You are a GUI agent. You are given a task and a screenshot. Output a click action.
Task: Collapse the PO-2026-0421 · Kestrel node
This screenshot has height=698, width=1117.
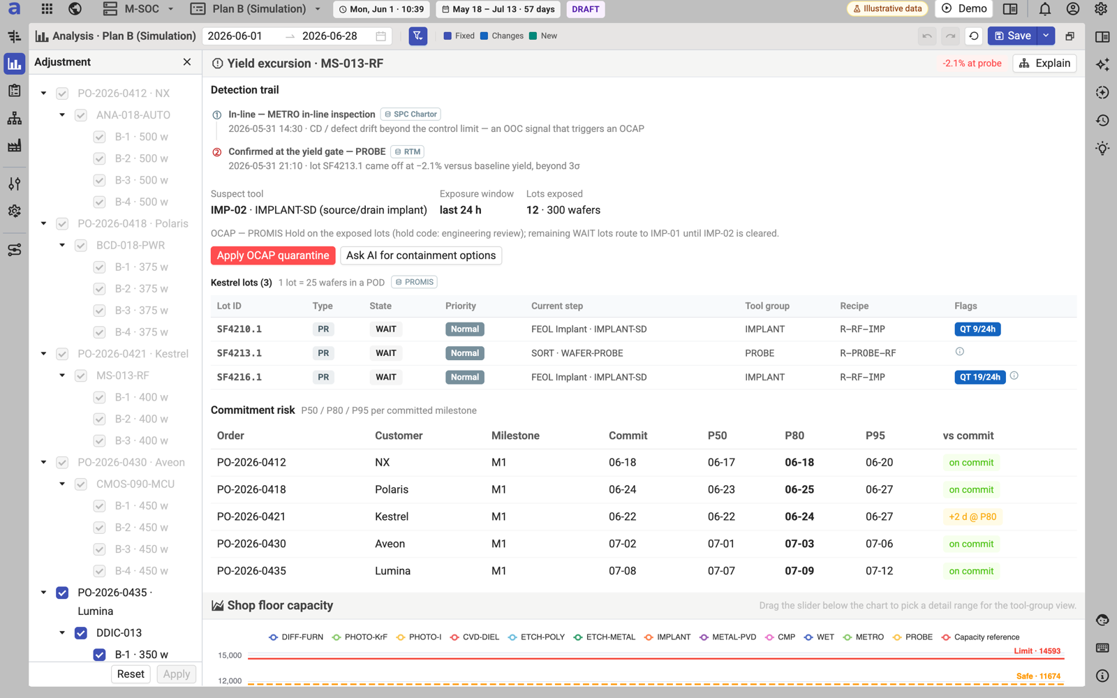[43, 354]
